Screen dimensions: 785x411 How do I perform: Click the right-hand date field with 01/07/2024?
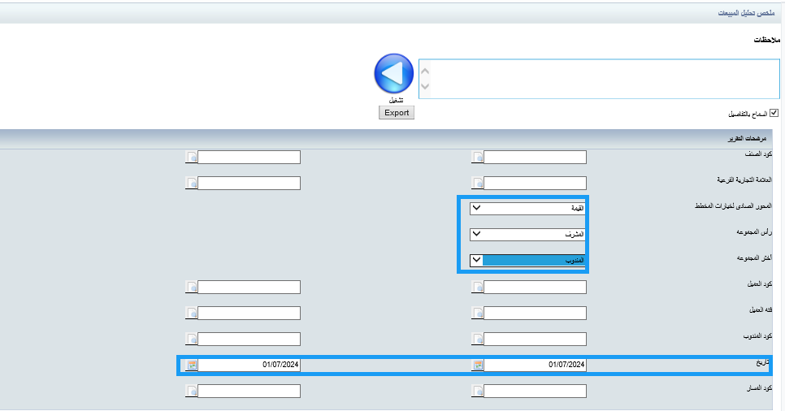click(x=535, y=366)
